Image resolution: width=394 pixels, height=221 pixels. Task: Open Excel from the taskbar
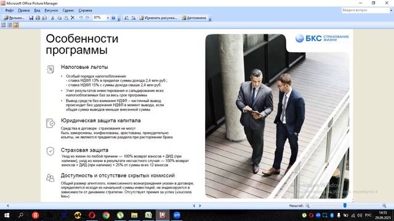pyautogui.click(x=148, y=215)
